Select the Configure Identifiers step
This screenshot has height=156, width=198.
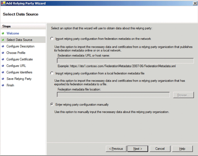[19, 72]
